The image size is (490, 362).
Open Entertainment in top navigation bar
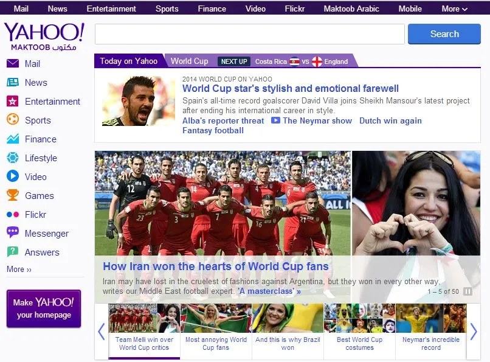pyautogui.click(x=111, y=9)
